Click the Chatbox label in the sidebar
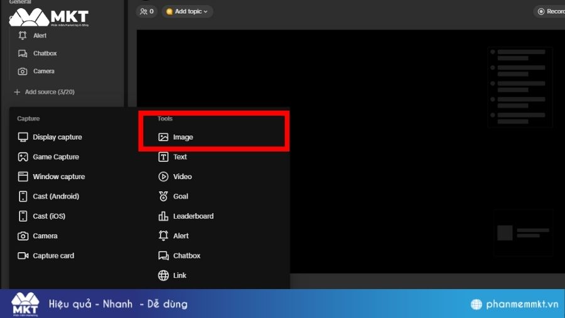565x318 pixels. point(45,53)
